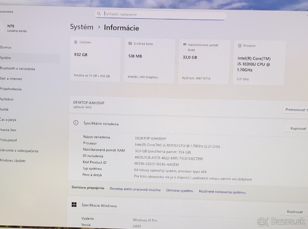Screen dimensions: 308x229
Task: Click Kopírovať next to Špecifikácie zariadenia
Action: click(298, 128)
